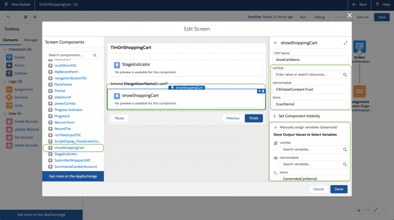This screenshot has width=394, height=220.
Task: Click the StageIndicator lightning icon on canvas
Action: 117,65
